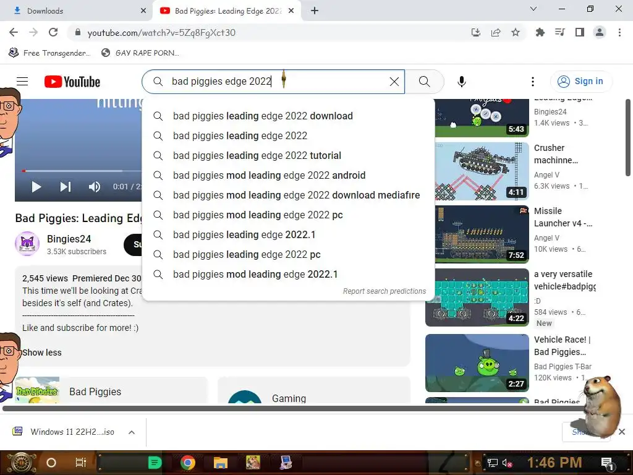This screenshot has width=633, height=475.
Task: Open File Explorer from the taskbar
Action: point(221,463)
